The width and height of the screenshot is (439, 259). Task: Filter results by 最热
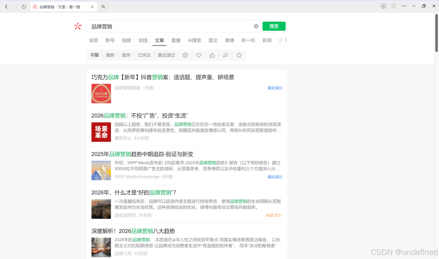pyautogui.click(x=126, y=55)
